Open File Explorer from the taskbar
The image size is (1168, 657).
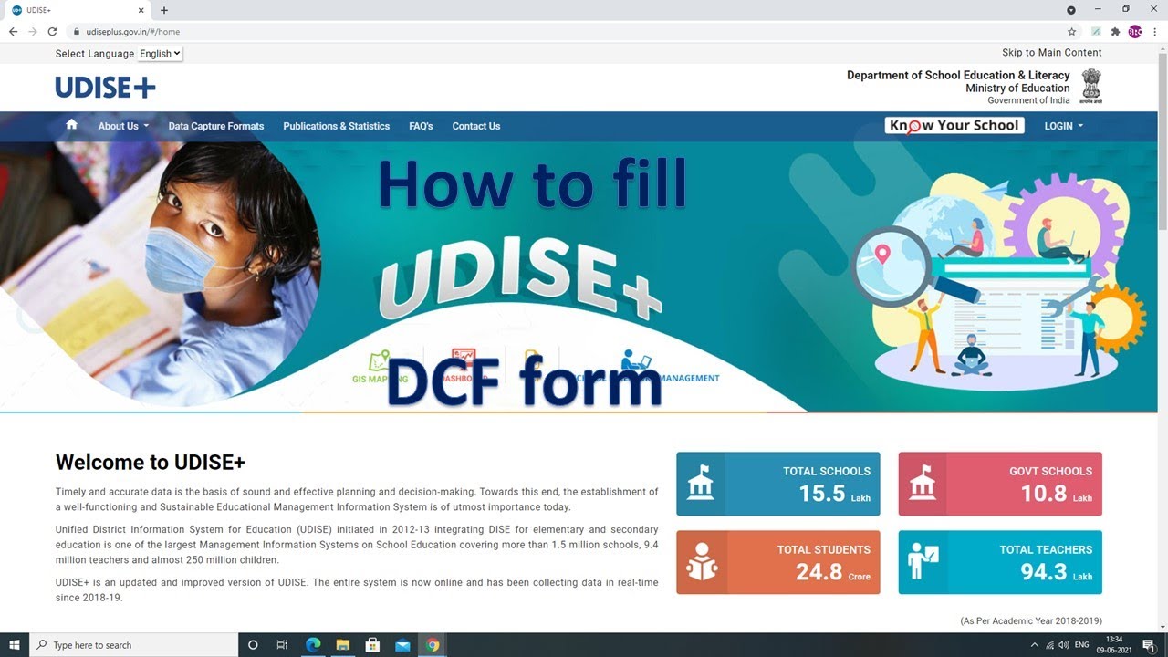(x=342, y=645)
